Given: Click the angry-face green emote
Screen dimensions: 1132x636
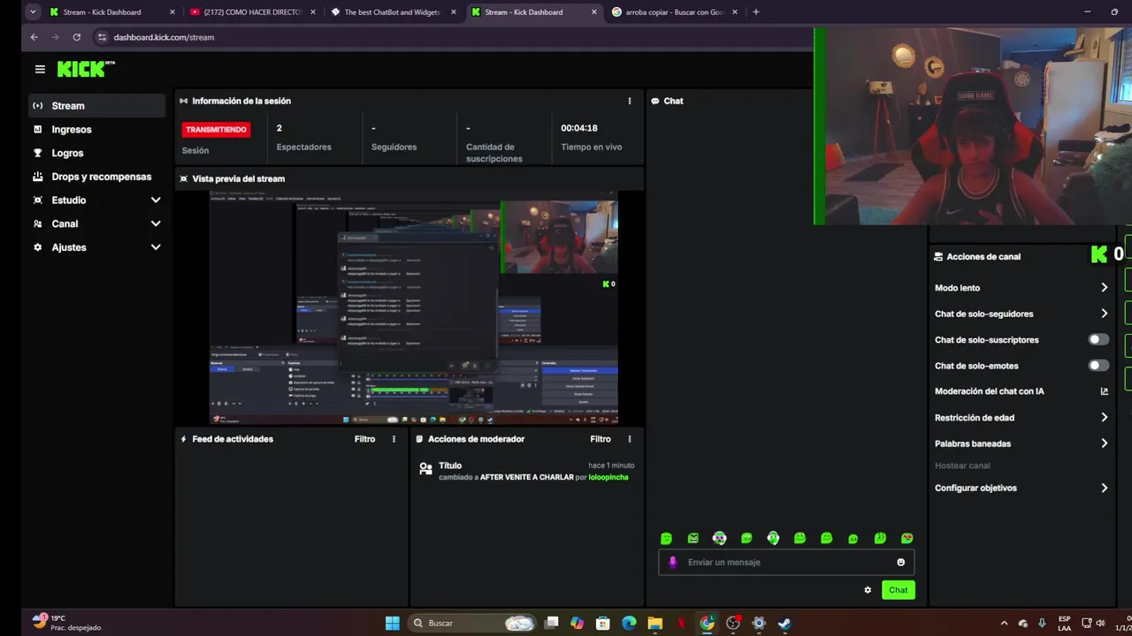Looking at the screenshot, I should pyautogui.click(x=693, y=539).
